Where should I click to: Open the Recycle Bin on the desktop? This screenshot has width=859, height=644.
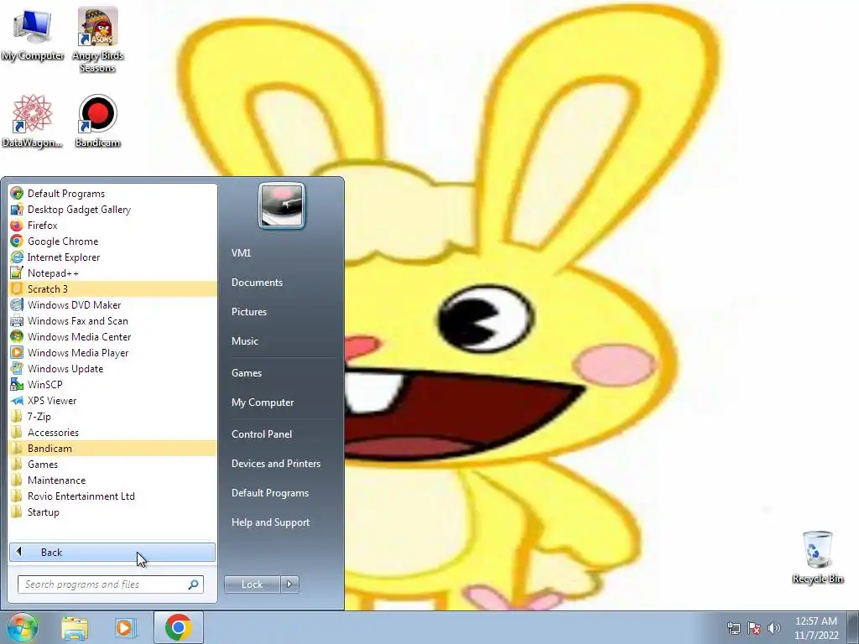(817, 557)
